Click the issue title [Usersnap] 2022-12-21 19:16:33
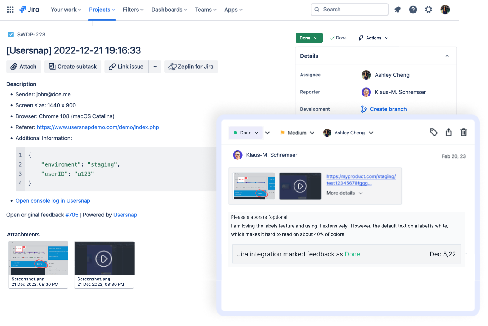The image size is (488, 326). tap(74, 50)
